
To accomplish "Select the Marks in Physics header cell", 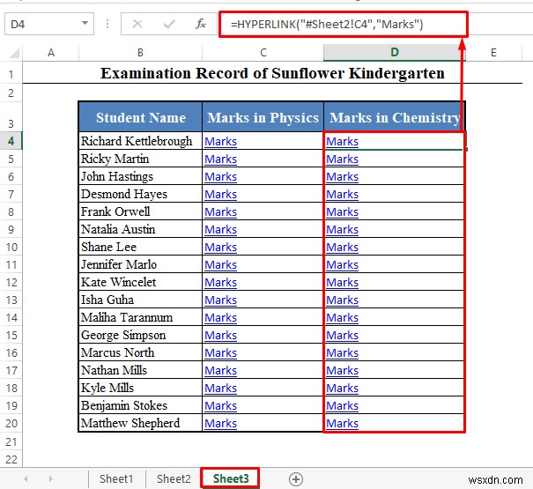I will click(x=263, y=117).
